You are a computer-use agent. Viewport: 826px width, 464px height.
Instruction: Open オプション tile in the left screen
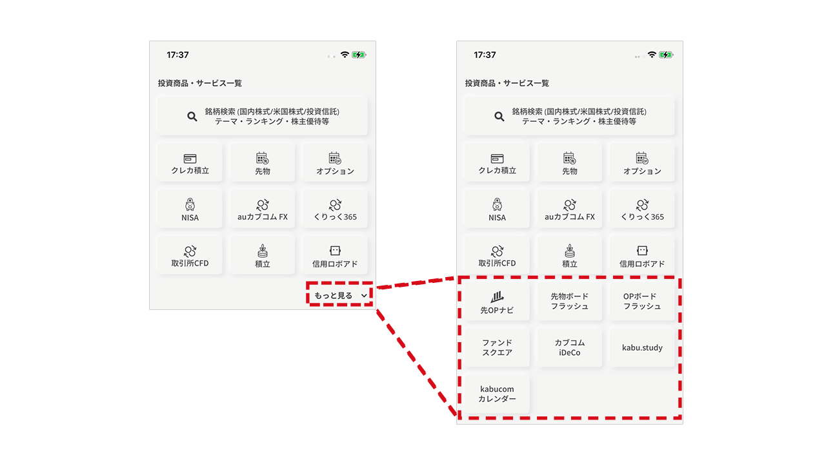click(x=336, y=162)
